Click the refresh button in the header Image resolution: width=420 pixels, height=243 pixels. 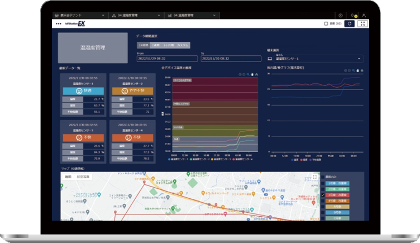[x=350, y=23]
